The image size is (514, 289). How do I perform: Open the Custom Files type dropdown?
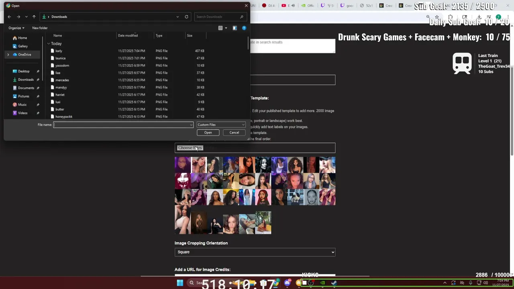[x=221, y=125]
